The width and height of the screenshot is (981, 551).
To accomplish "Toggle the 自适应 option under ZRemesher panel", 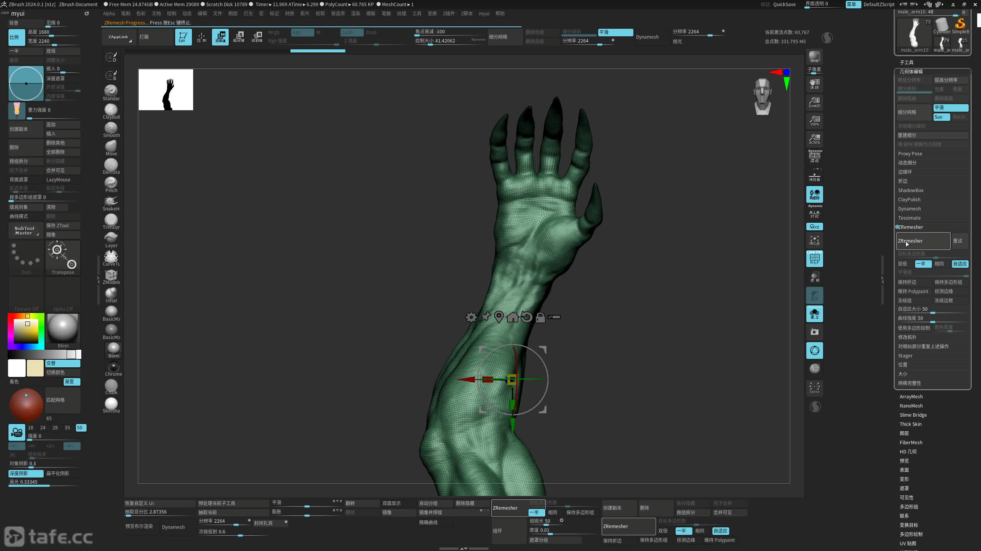I will pos(960,264).
